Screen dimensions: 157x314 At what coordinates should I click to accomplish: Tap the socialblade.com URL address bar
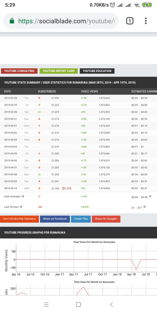click(x=61, y=21)
